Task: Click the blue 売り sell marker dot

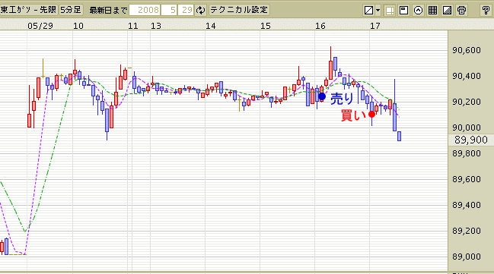Action: pyautogui.click(x=322, y=96)
